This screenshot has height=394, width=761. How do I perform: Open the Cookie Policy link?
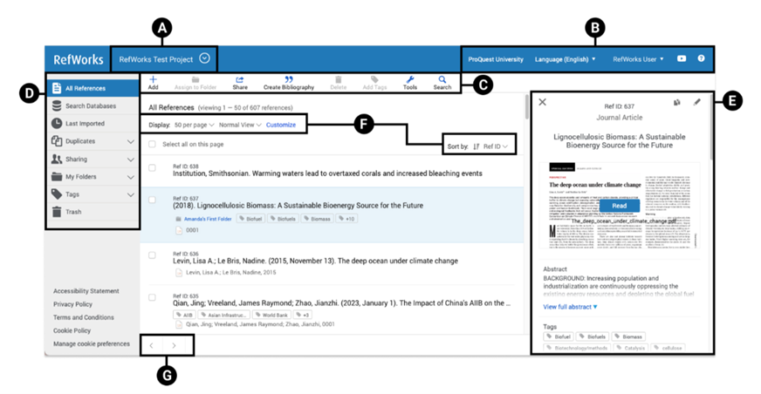click(72, 330)
